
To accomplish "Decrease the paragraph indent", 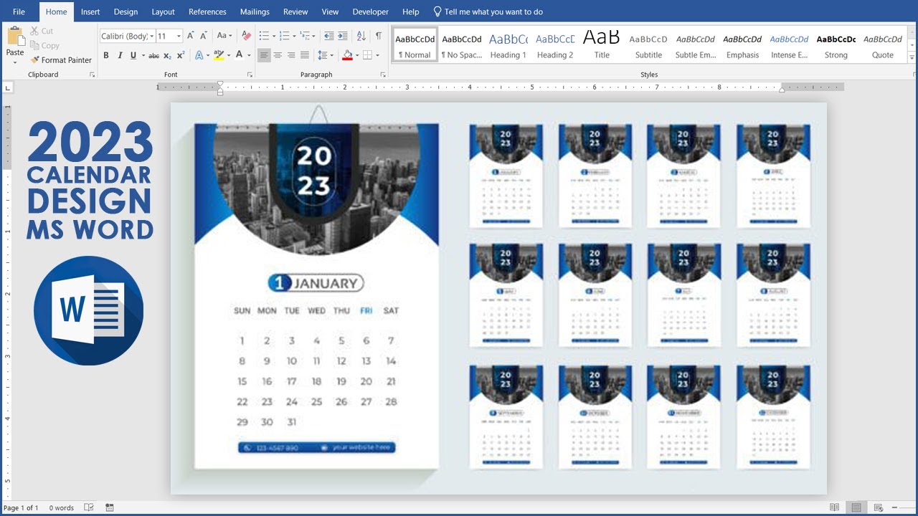I will [328, 36].
